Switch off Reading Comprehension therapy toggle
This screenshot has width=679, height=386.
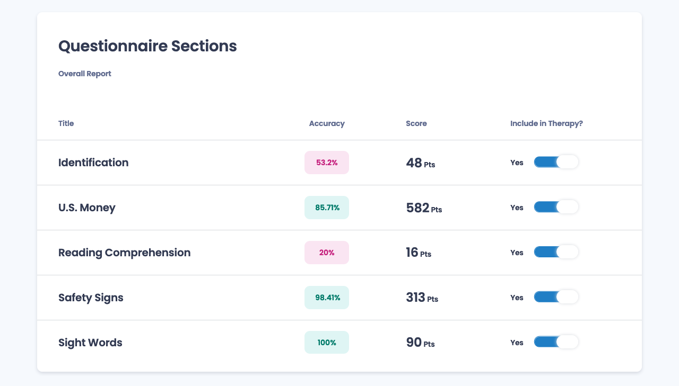click(556, 252)
